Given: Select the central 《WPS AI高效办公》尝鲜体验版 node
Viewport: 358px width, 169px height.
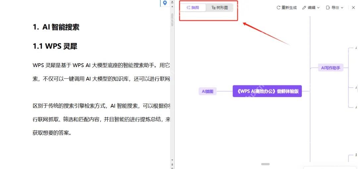Looking at the screenshot, I should [267, 91].
